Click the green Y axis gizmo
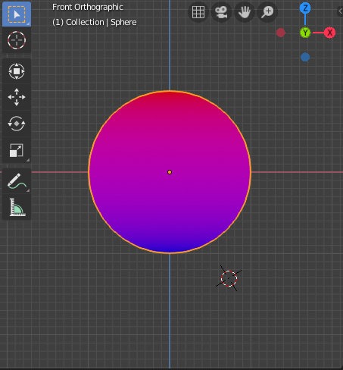The width and height of the screenshot is (343, 370). tap(305, 33)
